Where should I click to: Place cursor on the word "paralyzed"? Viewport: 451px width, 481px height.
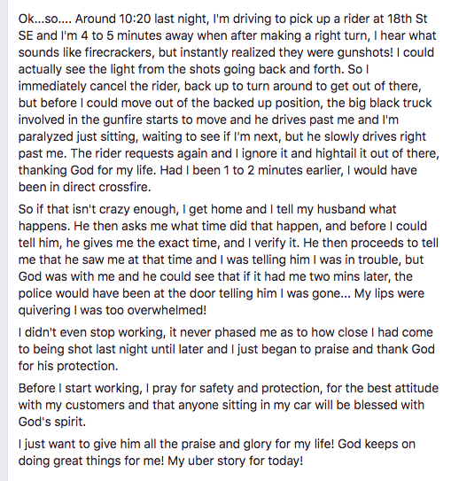pos(45,136)
